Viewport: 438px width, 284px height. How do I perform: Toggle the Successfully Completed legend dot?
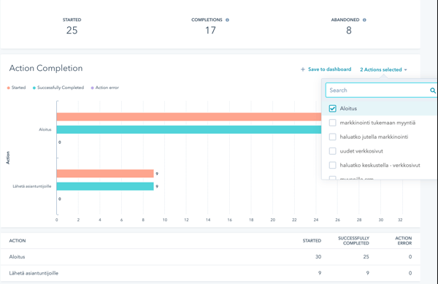[34, 88]
